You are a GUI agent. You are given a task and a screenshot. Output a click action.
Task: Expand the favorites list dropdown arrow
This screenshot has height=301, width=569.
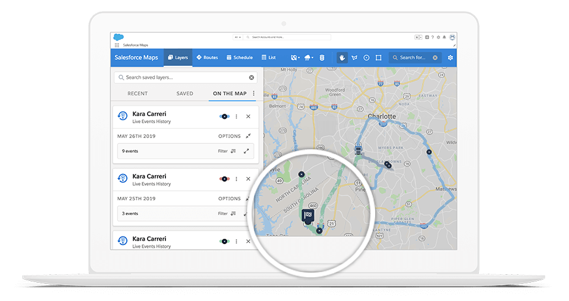pyautogui.click(x=421, y=37)
